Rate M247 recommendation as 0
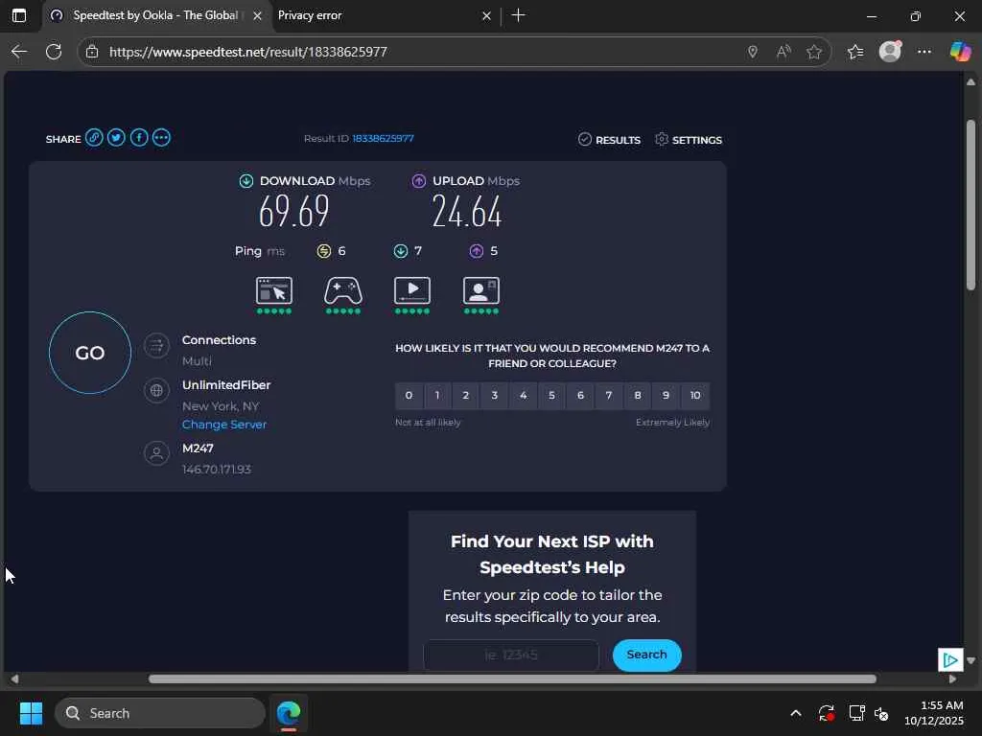Screen dimensions: 982x736 coord(409,396)
